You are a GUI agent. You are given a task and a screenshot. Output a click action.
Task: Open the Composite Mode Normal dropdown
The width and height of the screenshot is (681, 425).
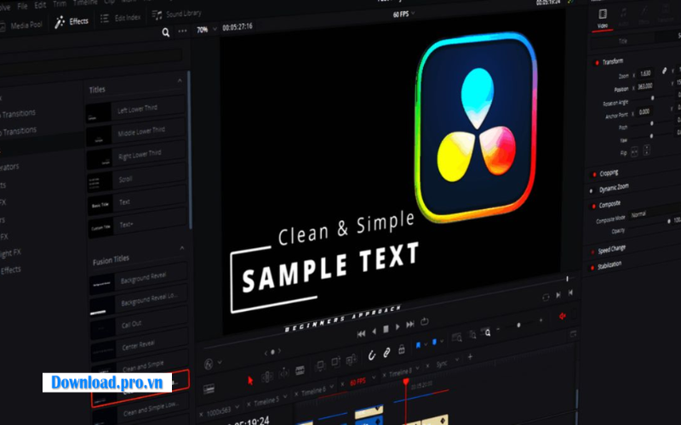click(655, 212)
